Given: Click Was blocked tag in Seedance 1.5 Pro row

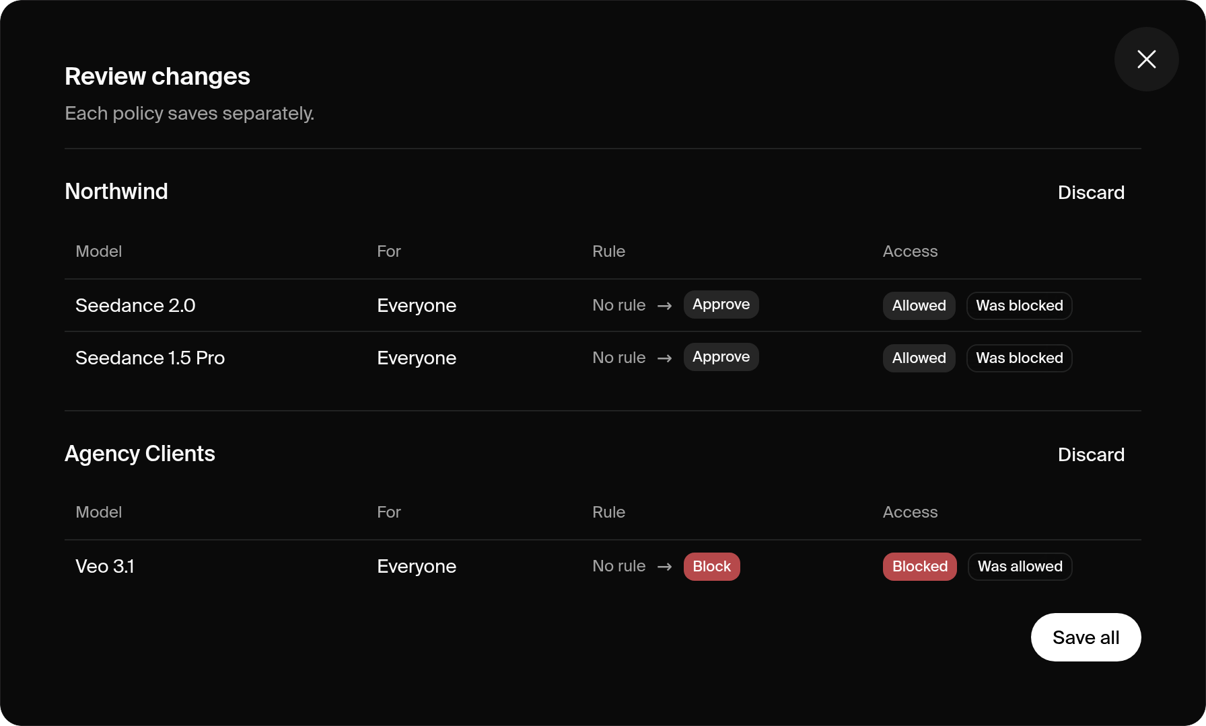Looking at the screenshot, I should pos(1019,358).
